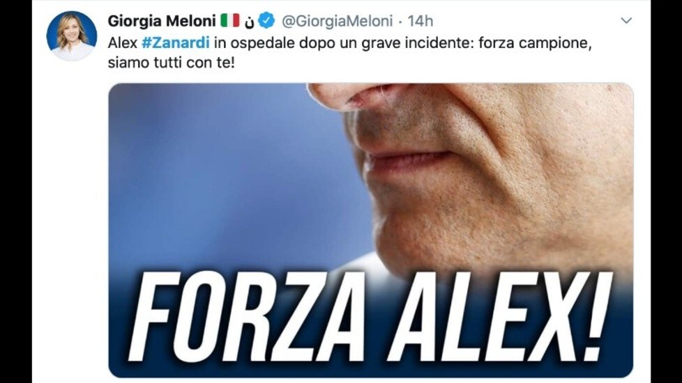Click the Italian flag emoji
This screenshot has width=682, height=383.
[230, 20]
